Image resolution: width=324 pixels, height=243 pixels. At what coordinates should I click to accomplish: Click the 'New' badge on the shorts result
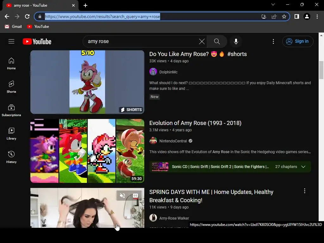click(154, 97)
